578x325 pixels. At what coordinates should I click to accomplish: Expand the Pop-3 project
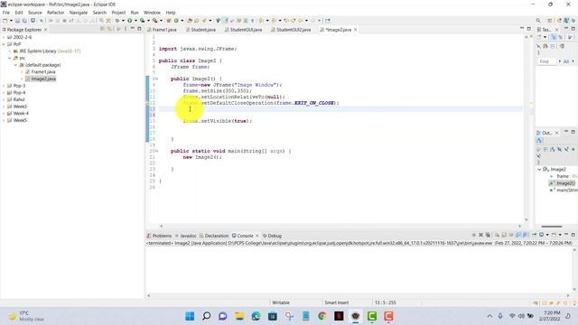point(4,86)
